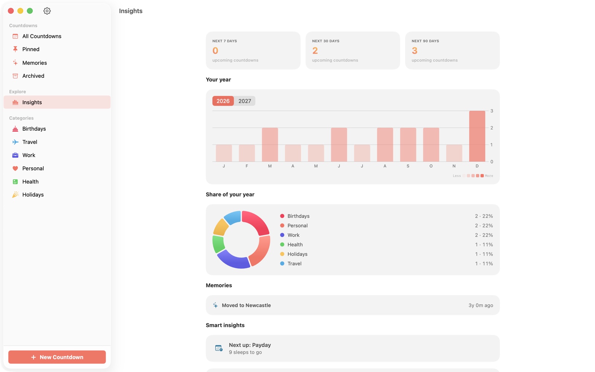
Task: Click the '9 sleeps to go' text
Action: 245,352
